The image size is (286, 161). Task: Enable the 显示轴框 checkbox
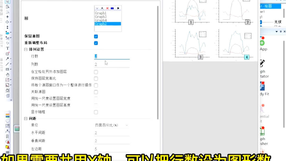point(96,112)
